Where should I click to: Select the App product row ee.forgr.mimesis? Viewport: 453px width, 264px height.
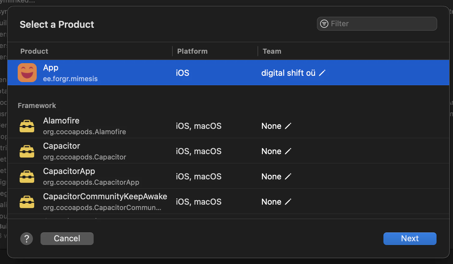pyautogui.click(x=95, y=72)
